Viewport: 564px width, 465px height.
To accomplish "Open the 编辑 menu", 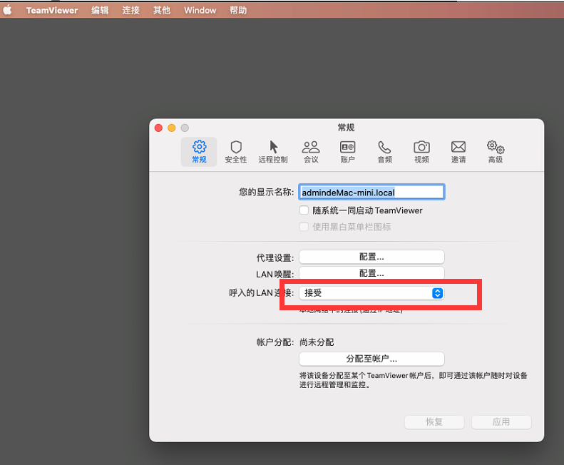I will pyautogui.click(x=100, y=10).
